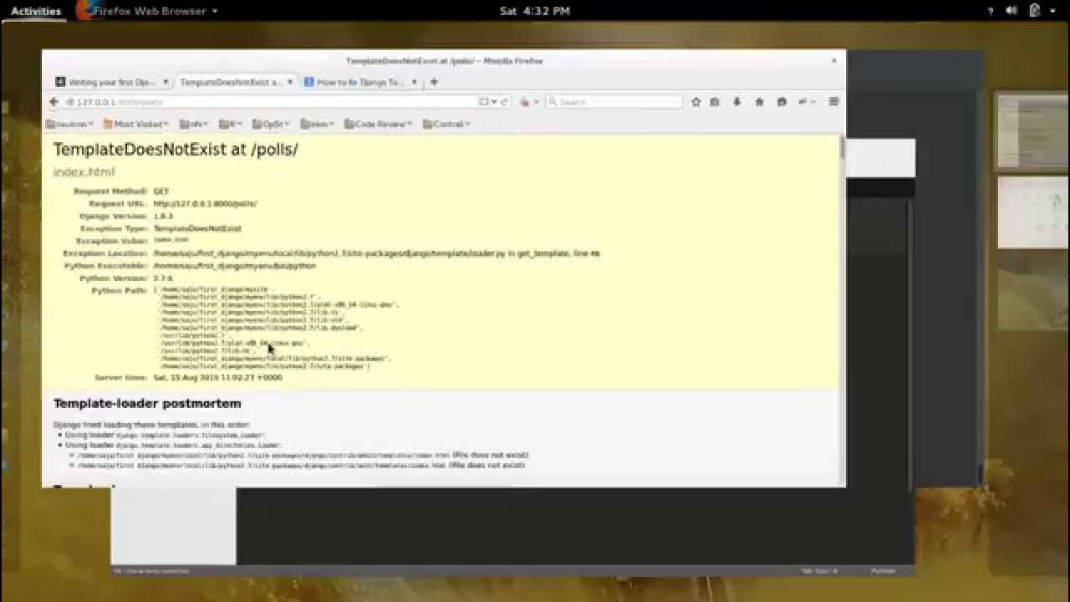
Task: Bookmark this page with the star icon
Action: pos(695,102)
